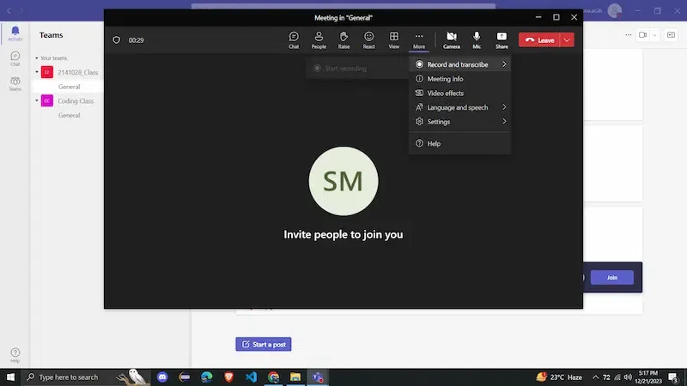Open General channel under Coding Class
687x386 pixels.
point(69,115)
